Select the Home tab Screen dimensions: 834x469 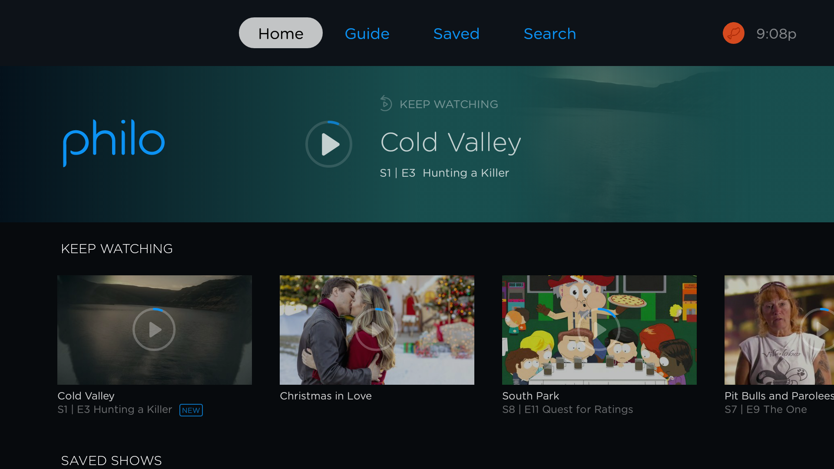(x=281, y=33)
